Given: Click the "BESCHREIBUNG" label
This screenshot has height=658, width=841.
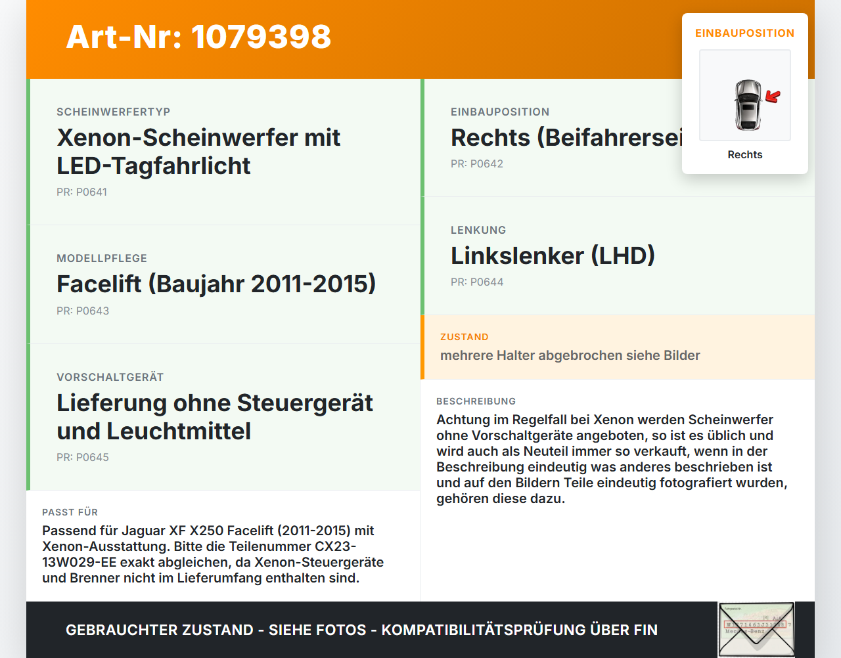Looking at the screenshot, I should [476, 401].
